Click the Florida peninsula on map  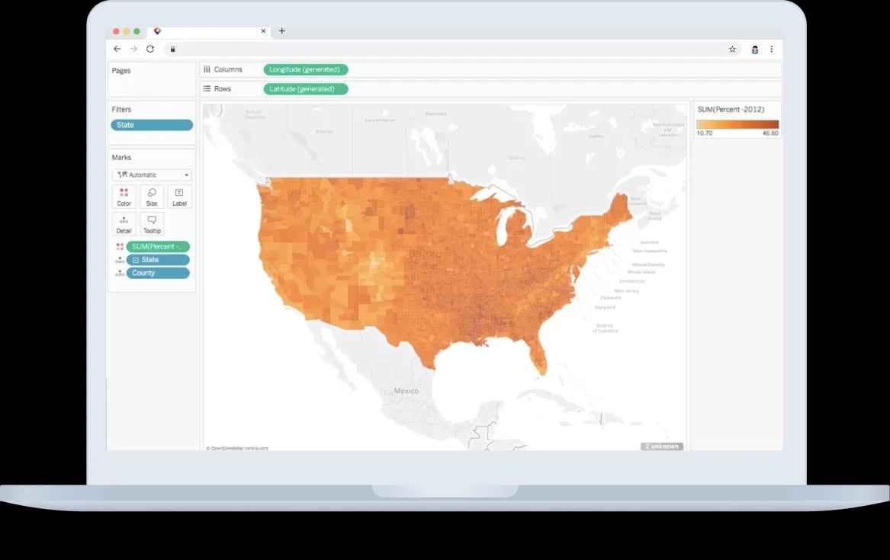538,354
